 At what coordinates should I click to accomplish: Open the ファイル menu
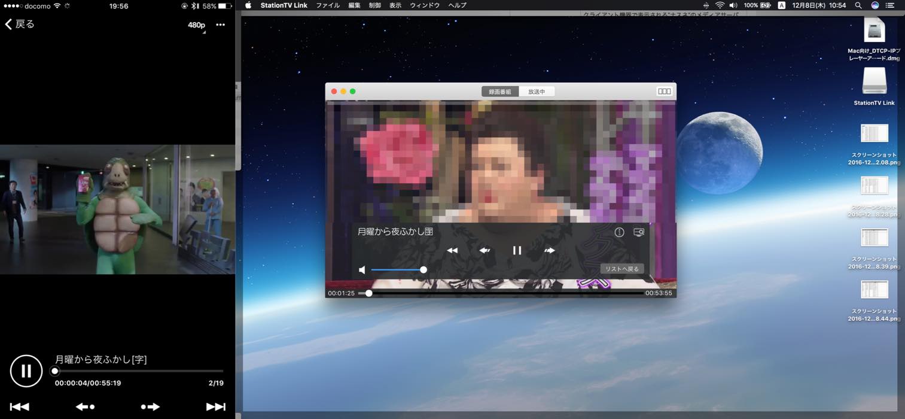pyautogui.click(x=328, y=5)
